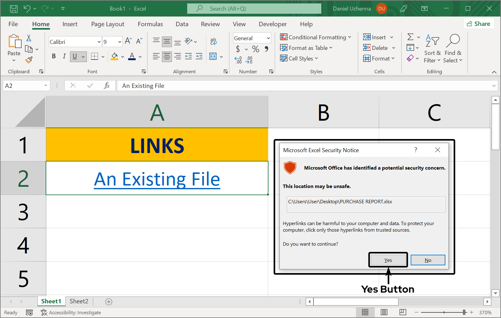Screen dimensions: 501x318
Task: Select the Bold formatting icon
Action: click(53, 56)
